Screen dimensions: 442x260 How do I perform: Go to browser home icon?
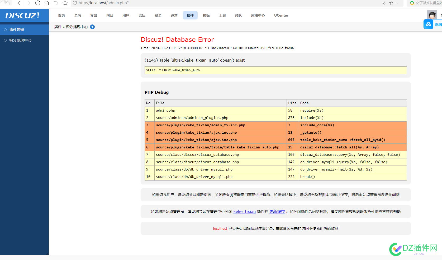[x=47, y=3]
